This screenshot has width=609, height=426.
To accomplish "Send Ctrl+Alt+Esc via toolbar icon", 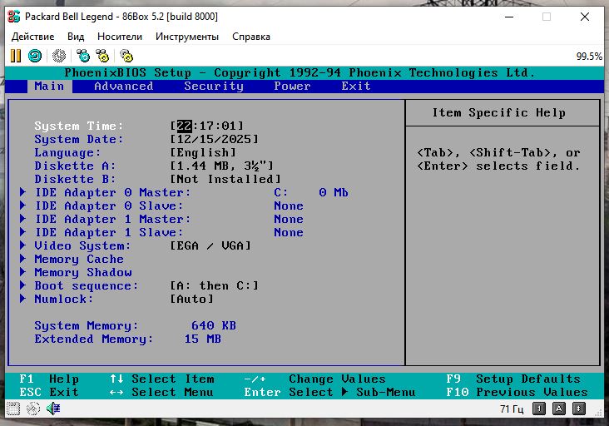I will (x=102, y=57).
